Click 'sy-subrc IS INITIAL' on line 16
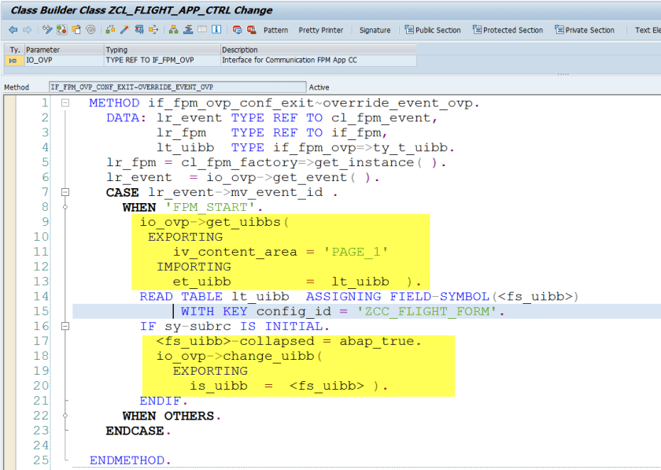The width and height of the screenshot is (661, 470). pyautogui.click(x=243, y=326)
